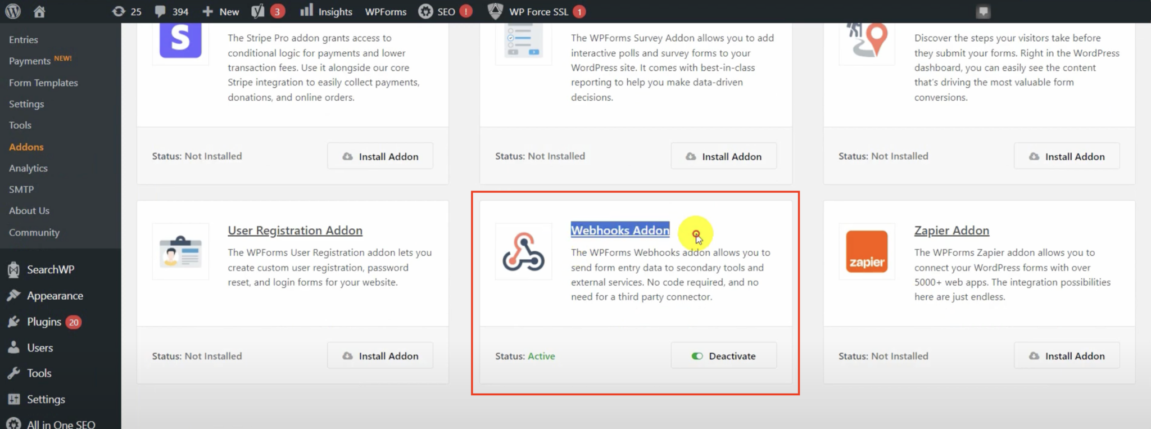Click the WP Force SSL badge showing 1

point(579,11)
